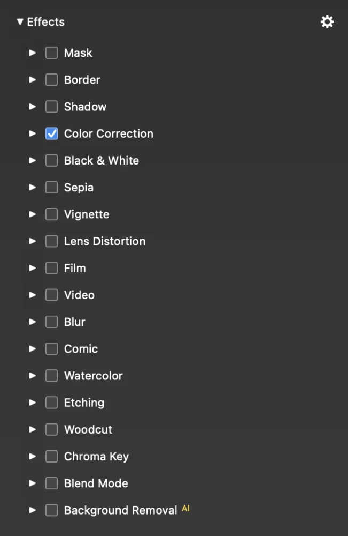Enable the Vignette effect checkbox
This screenshot has height=536, width=348.
click(51, 214)
